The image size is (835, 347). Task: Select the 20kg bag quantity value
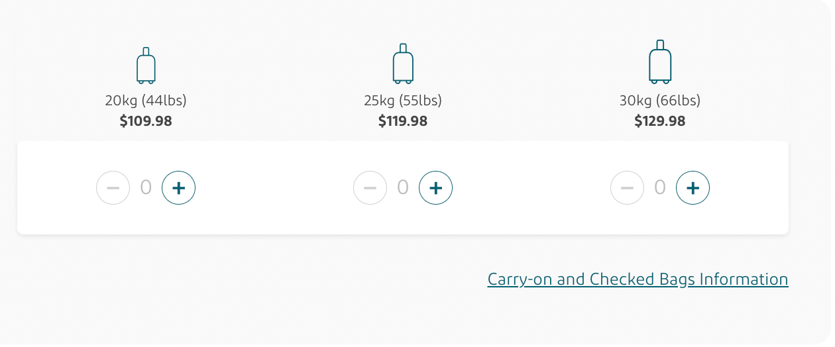pos(146,188)
